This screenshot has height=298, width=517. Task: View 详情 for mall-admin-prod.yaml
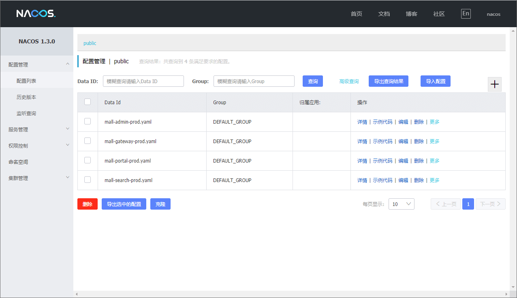362,122
